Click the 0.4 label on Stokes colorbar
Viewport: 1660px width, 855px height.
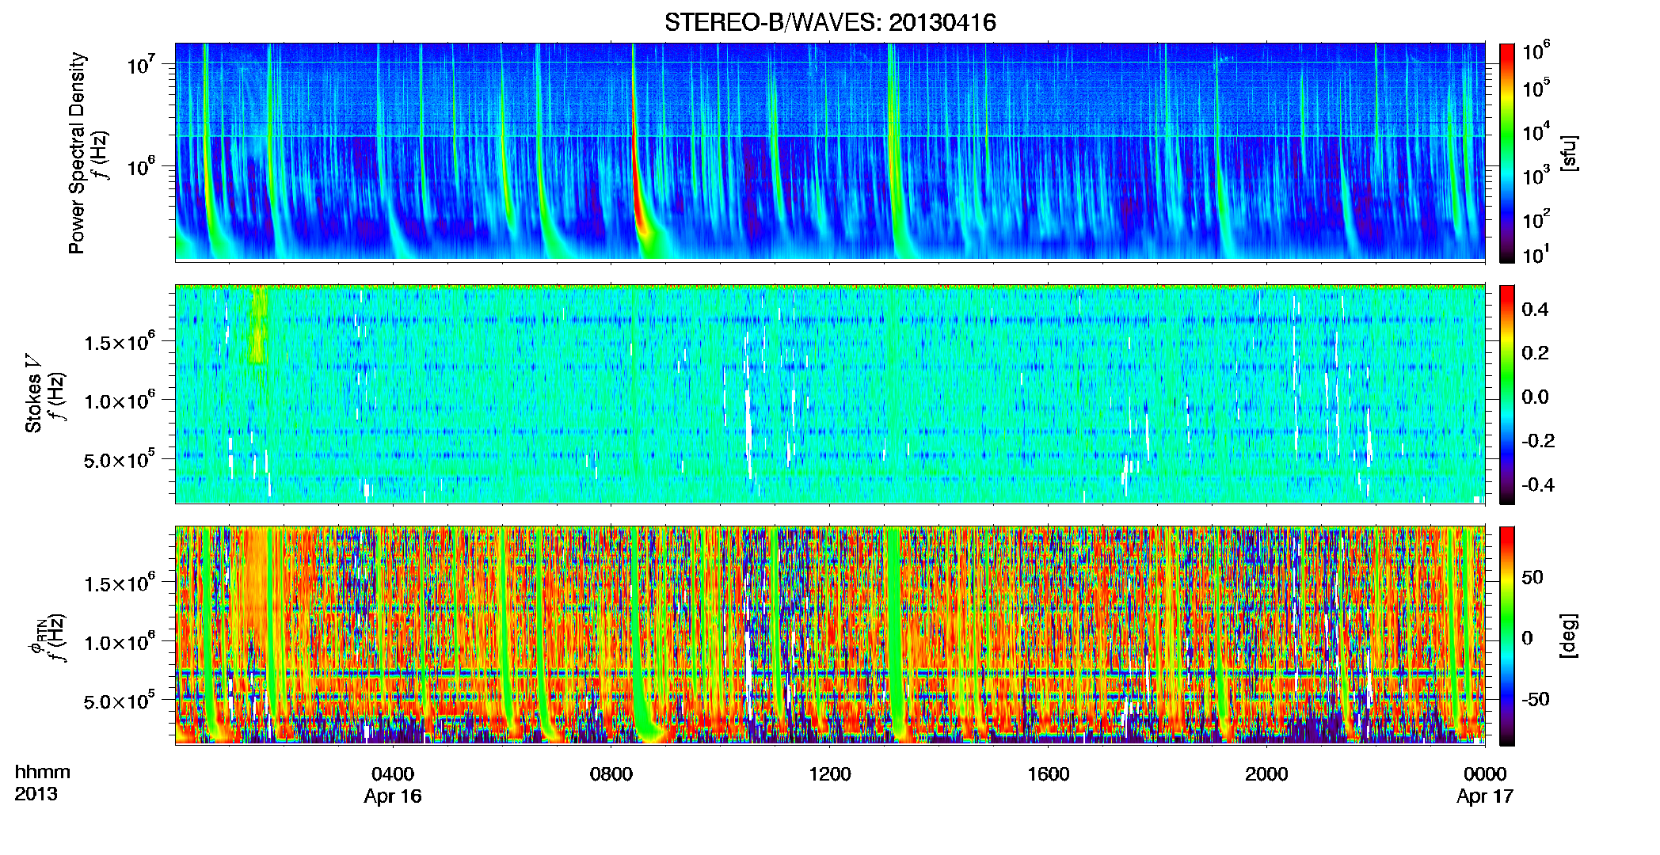pyautogui.click(x=1535, y=310)
